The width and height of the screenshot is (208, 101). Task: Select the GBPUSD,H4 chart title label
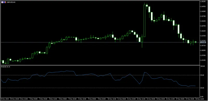[10, 2]
